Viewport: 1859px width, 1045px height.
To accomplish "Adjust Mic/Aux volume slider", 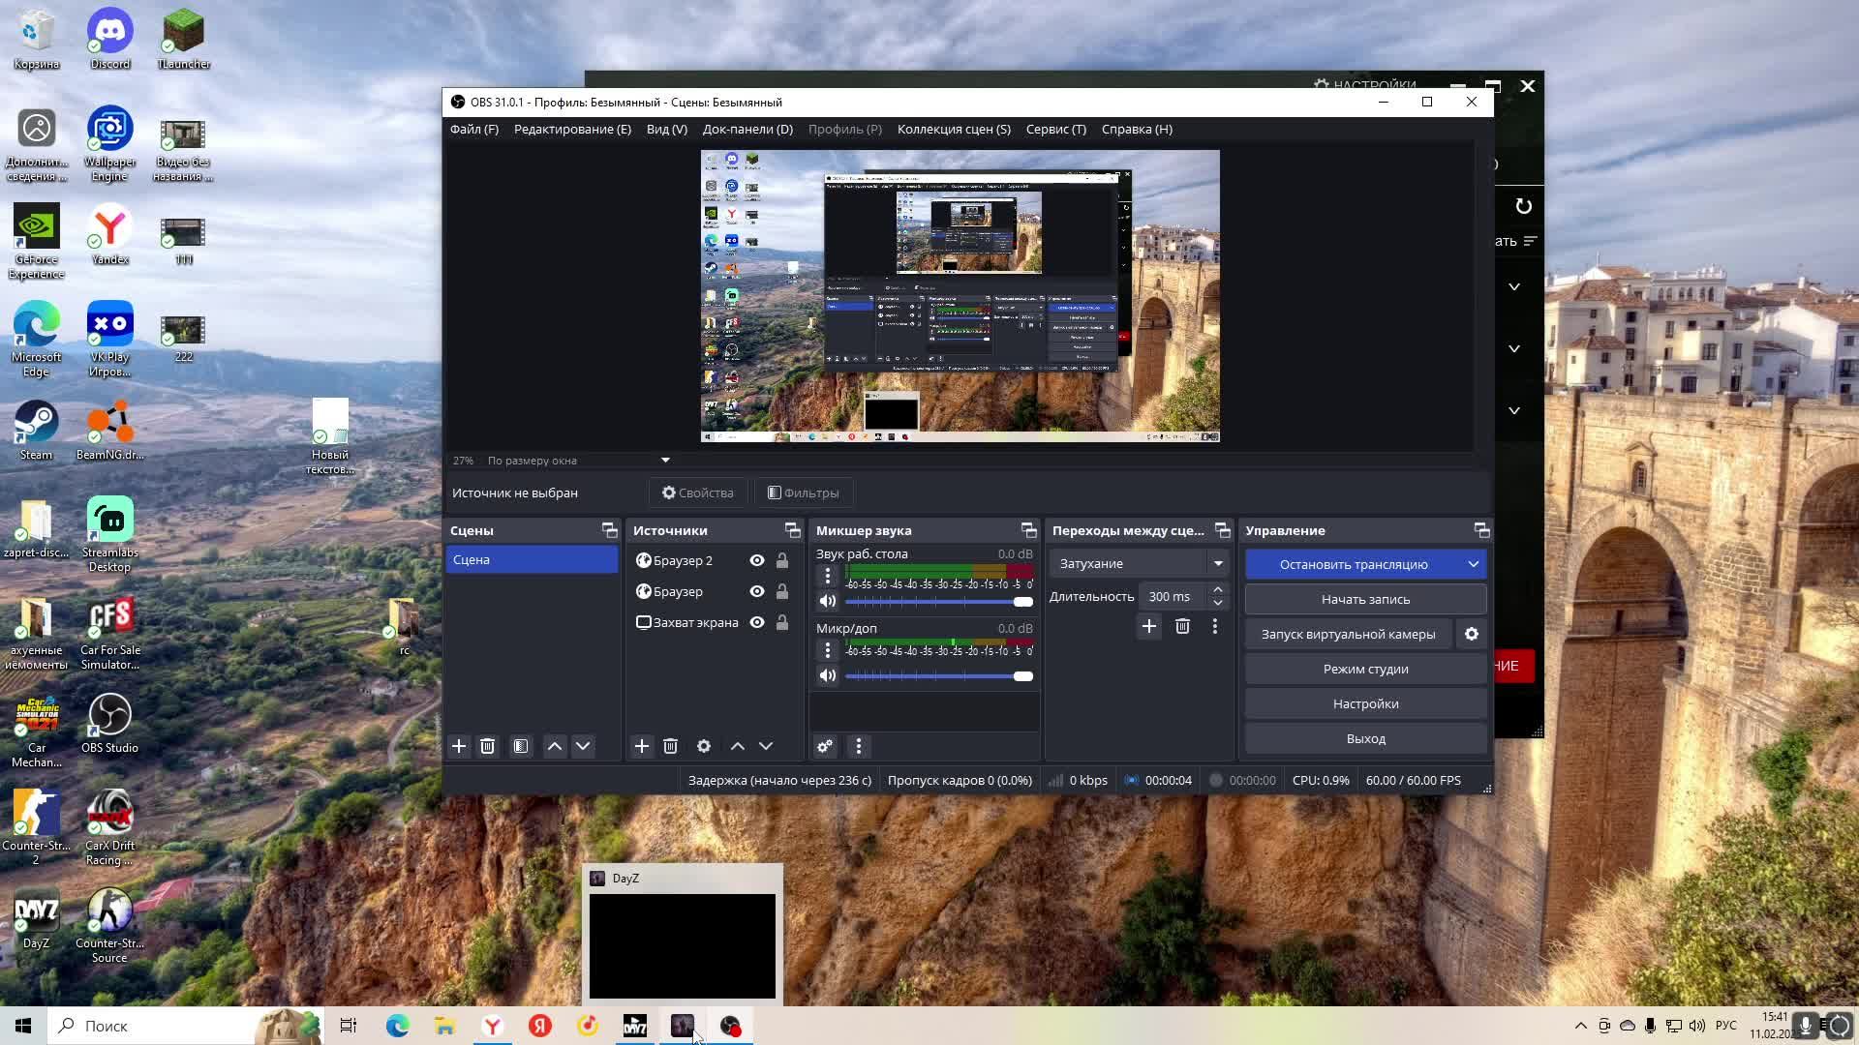I will [x=938, y=676].
